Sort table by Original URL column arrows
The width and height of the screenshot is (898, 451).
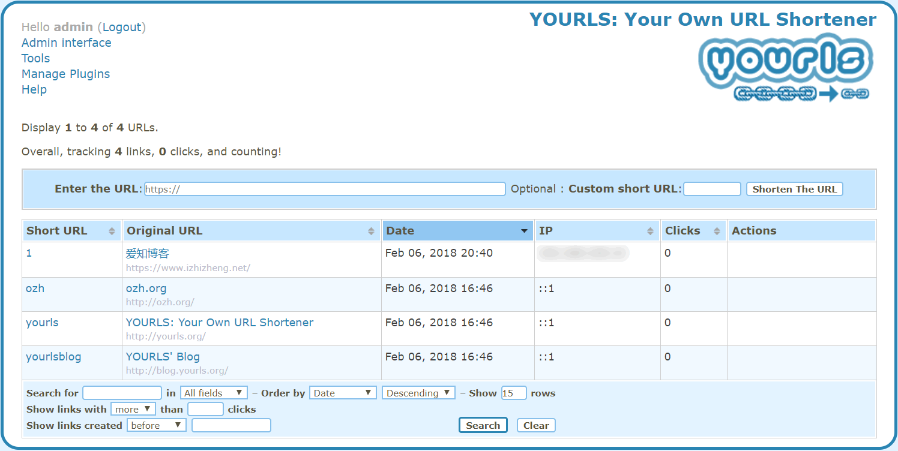[372, 231]
